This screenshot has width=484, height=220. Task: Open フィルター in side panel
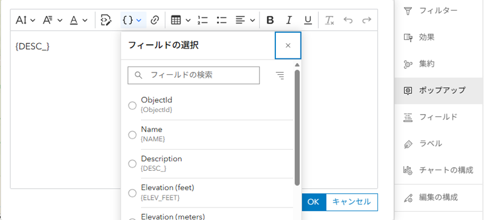point(438,11)
